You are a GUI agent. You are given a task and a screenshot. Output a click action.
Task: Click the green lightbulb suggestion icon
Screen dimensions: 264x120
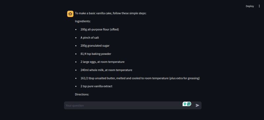(x=185, y=104)
